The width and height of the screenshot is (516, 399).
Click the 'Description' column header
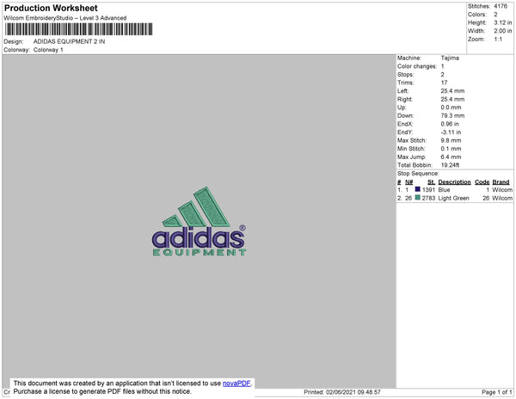coord(454,182)
